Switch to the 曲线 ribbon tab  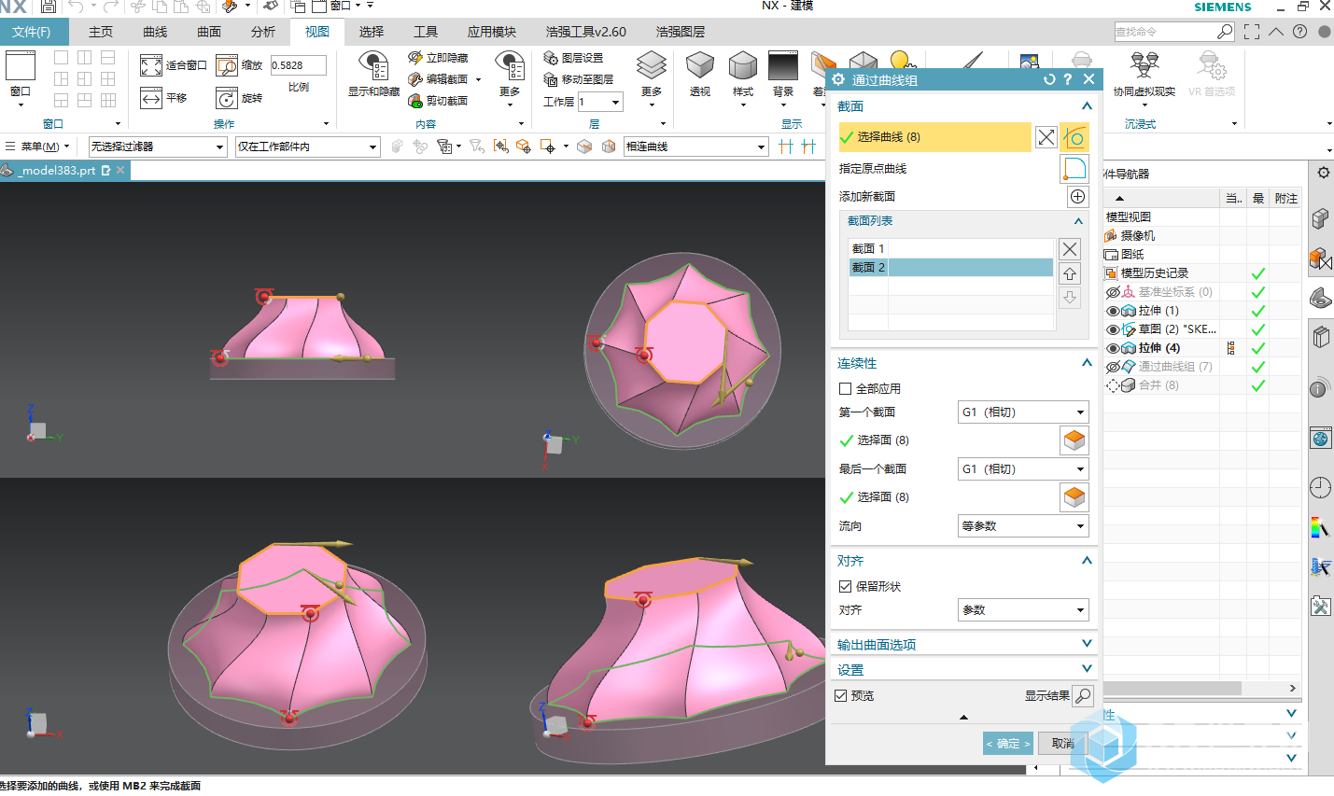click(x=155, y=32)
